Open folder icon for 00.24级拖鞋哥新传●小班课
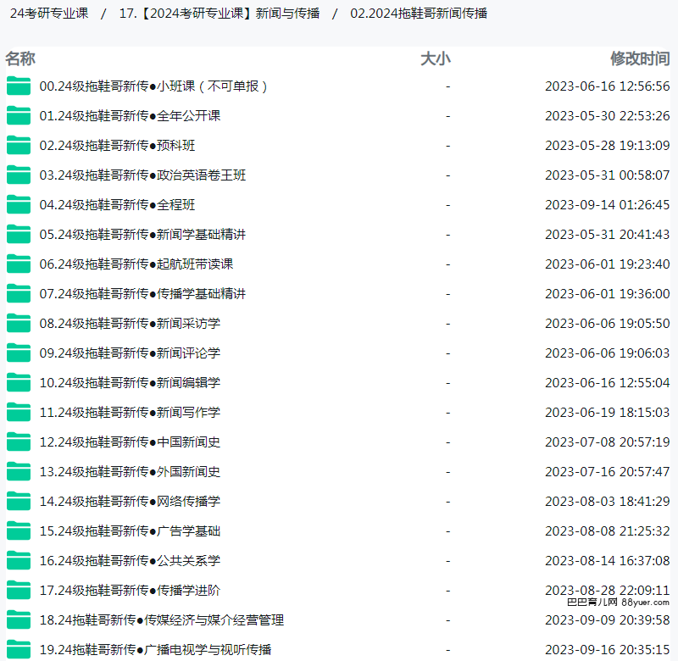 [x=19, y=86]
